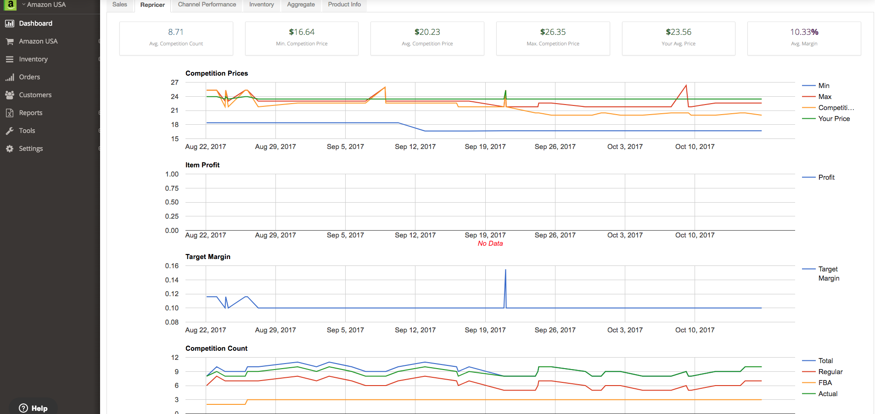The width and height of the screenshot is (875, 414).
Task: Toggle Target Margin legend entry
Action: click(821, 274)
